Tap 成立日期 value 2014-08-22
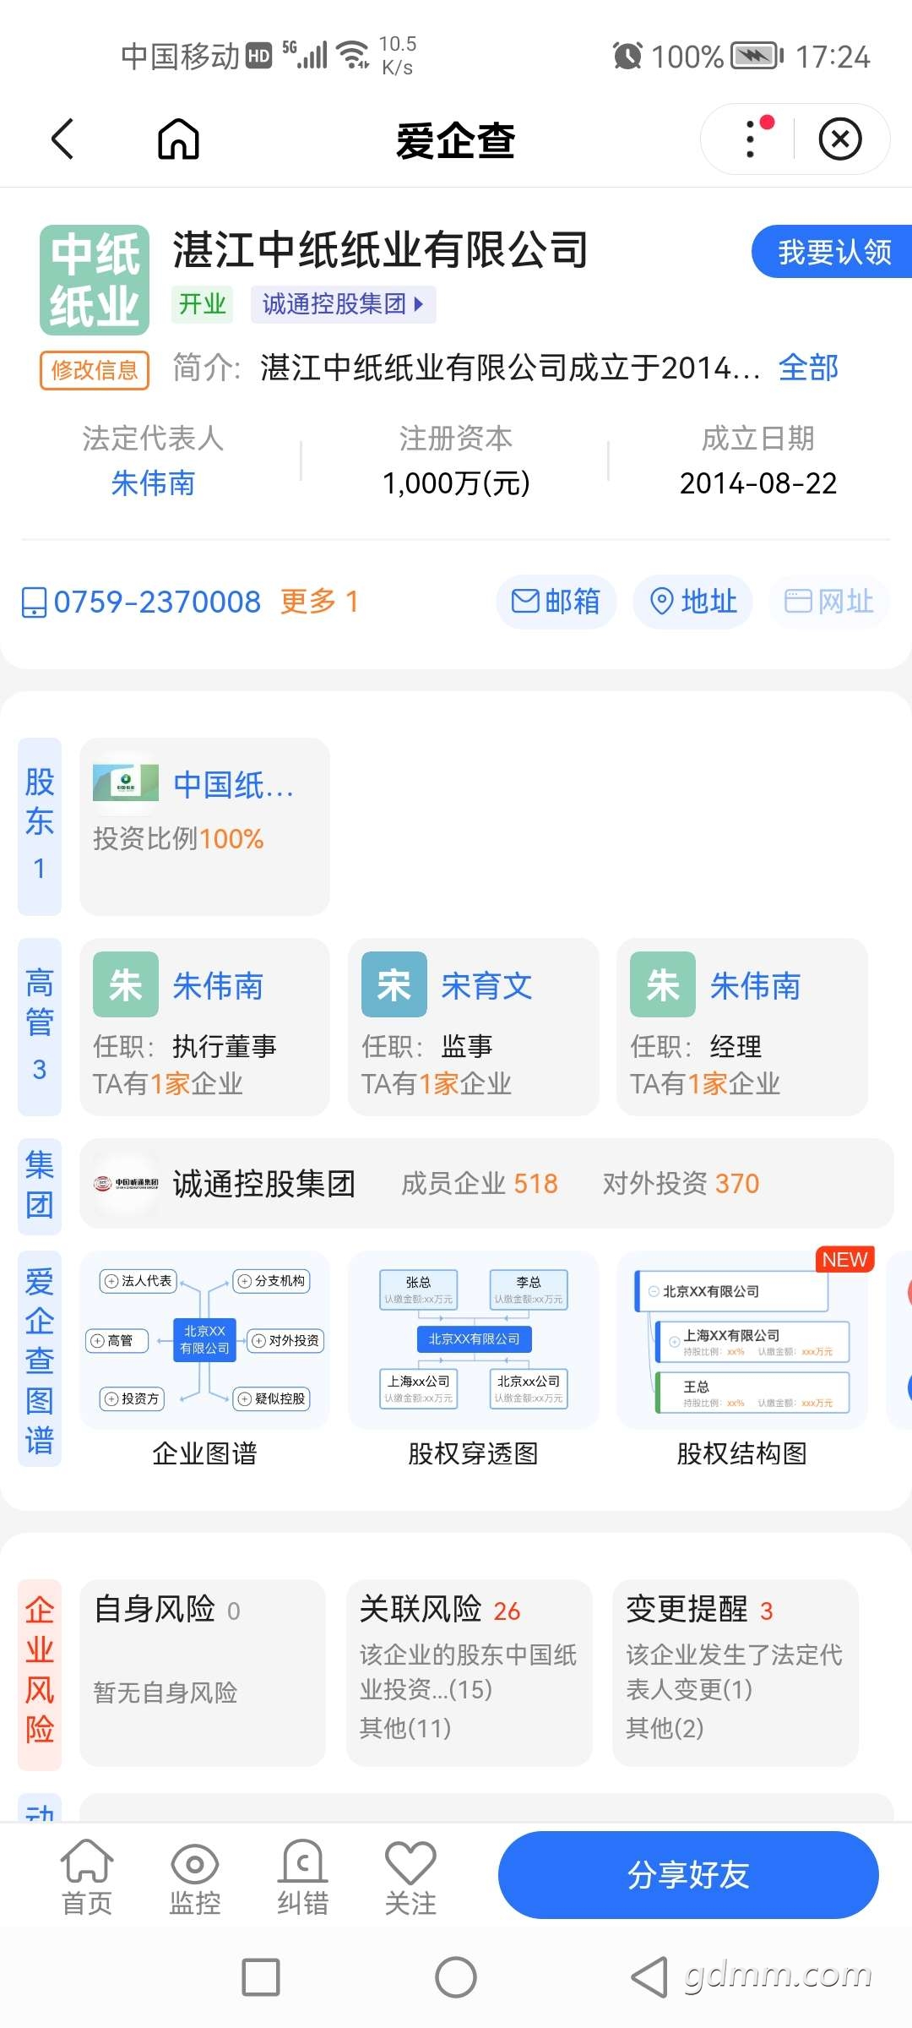The image size is (912, 2028). [758, 483]
